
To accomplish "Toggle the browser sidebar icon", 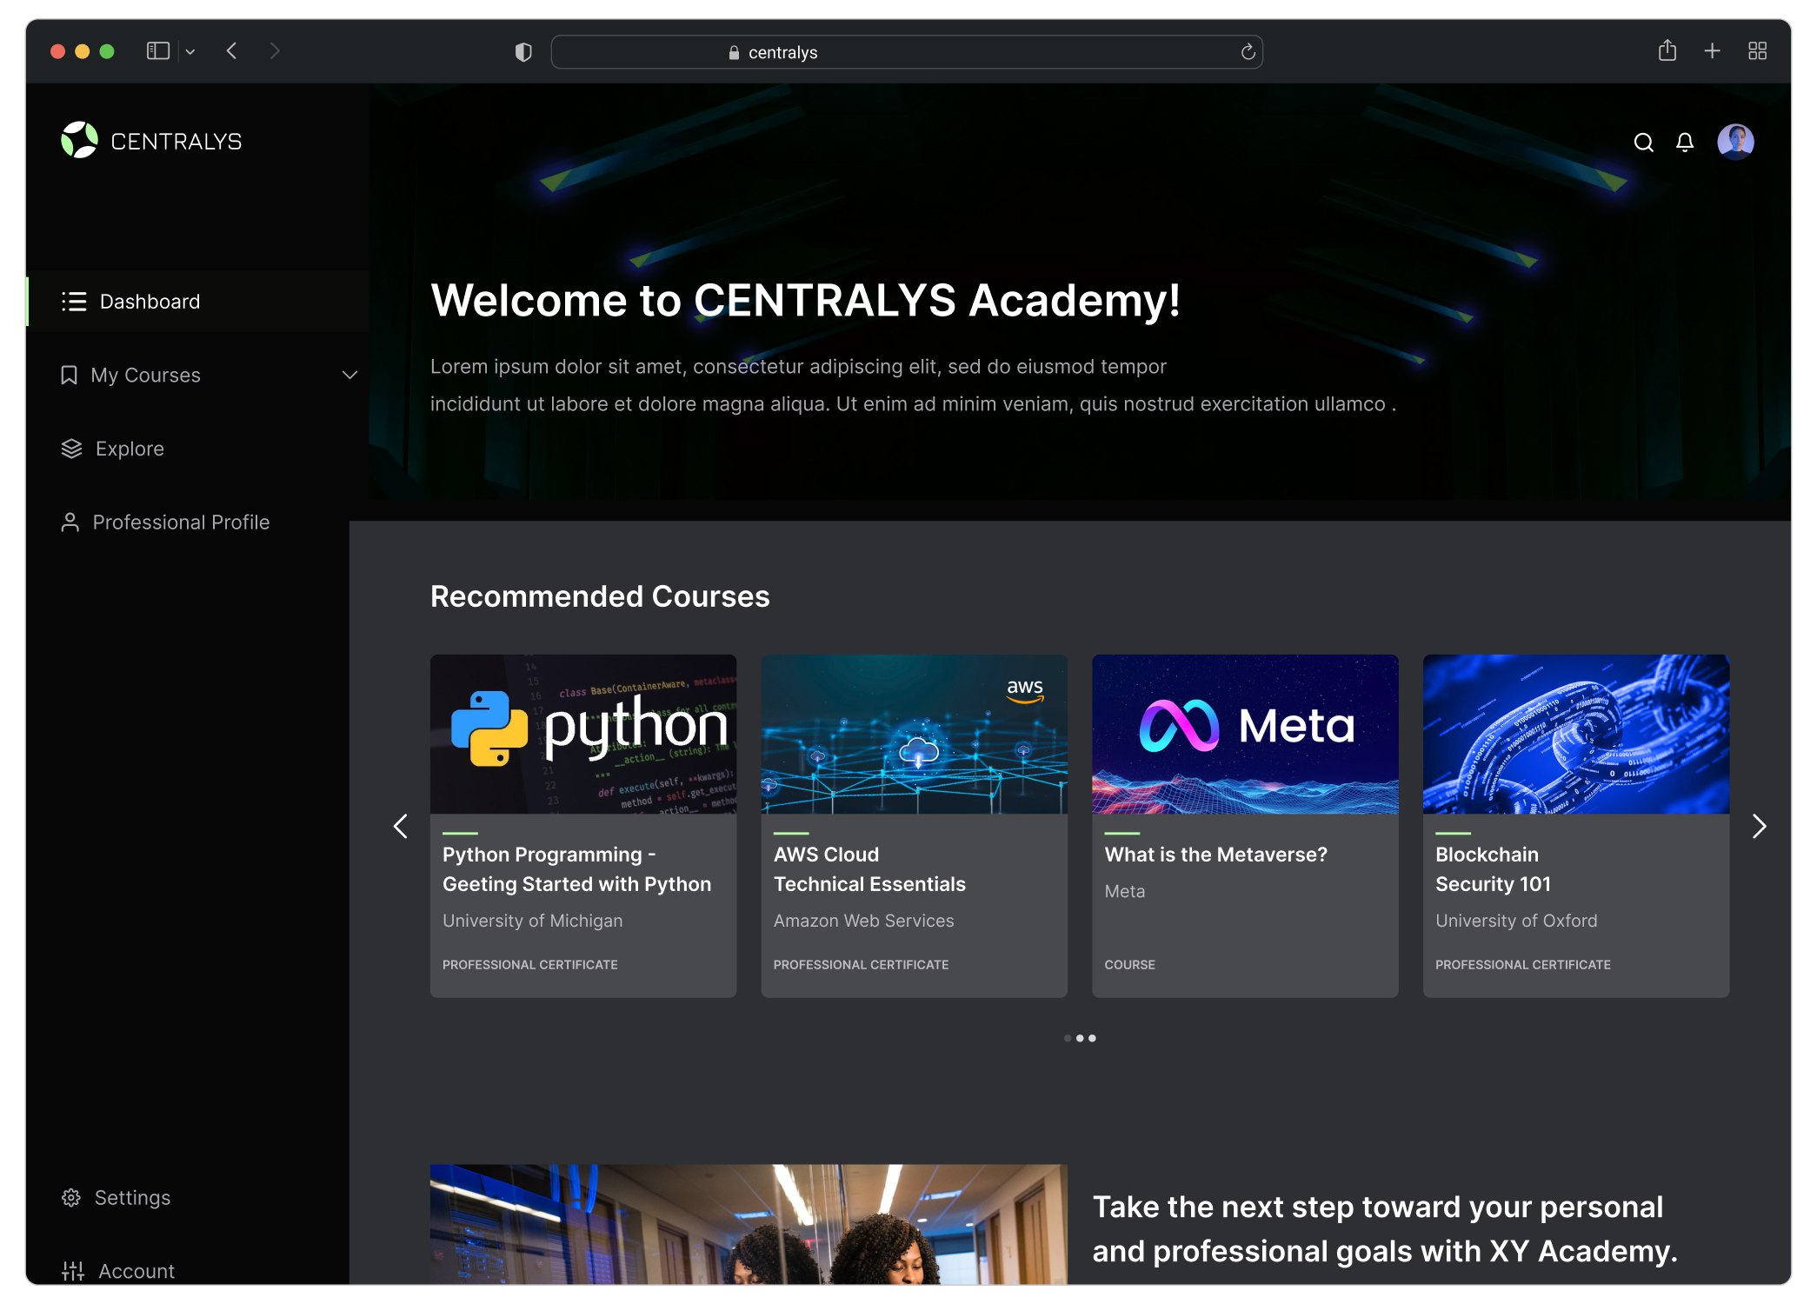I will (x=158, y=51).
